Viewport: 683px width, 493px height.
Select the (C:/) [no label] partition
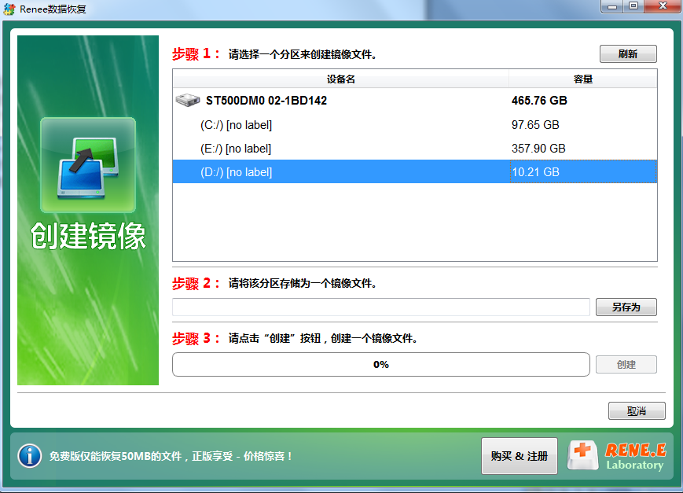click(x=415, y=125)
